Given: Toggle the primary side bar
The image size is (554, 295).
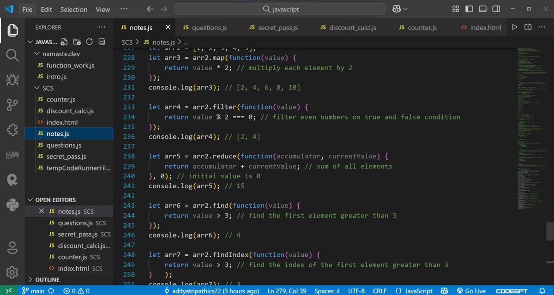Looking at the screenshot, I should coord(469,9).
